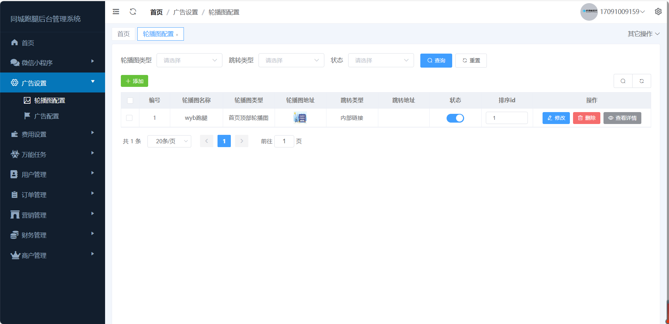The height and width of the screenshot is (324, 669).
Task: Click the refresh icon in top header
Action: pyautogui.click(x=133, y=12)
